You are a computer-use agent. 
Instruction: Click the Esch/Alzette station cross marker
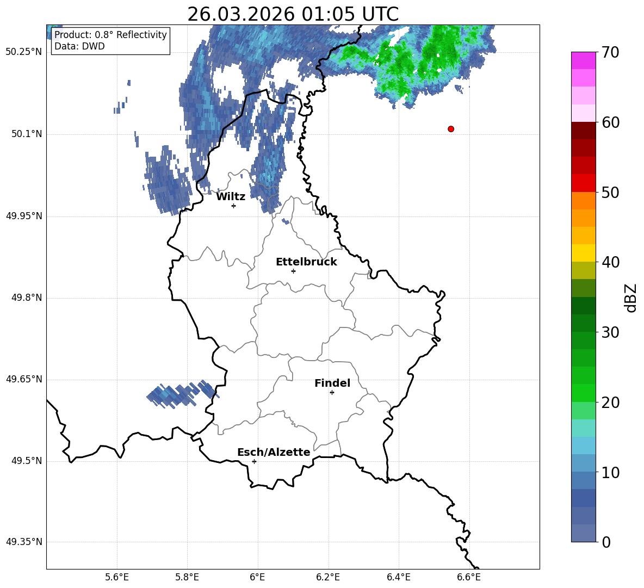point(254,461)
